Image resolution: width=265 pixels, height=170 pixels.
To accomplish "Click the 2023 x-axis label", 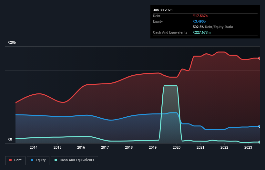I will tap(248, 147).
